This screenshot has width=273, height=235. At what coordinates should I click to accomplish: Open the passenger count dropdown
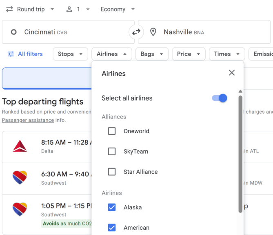click(78, 9)
